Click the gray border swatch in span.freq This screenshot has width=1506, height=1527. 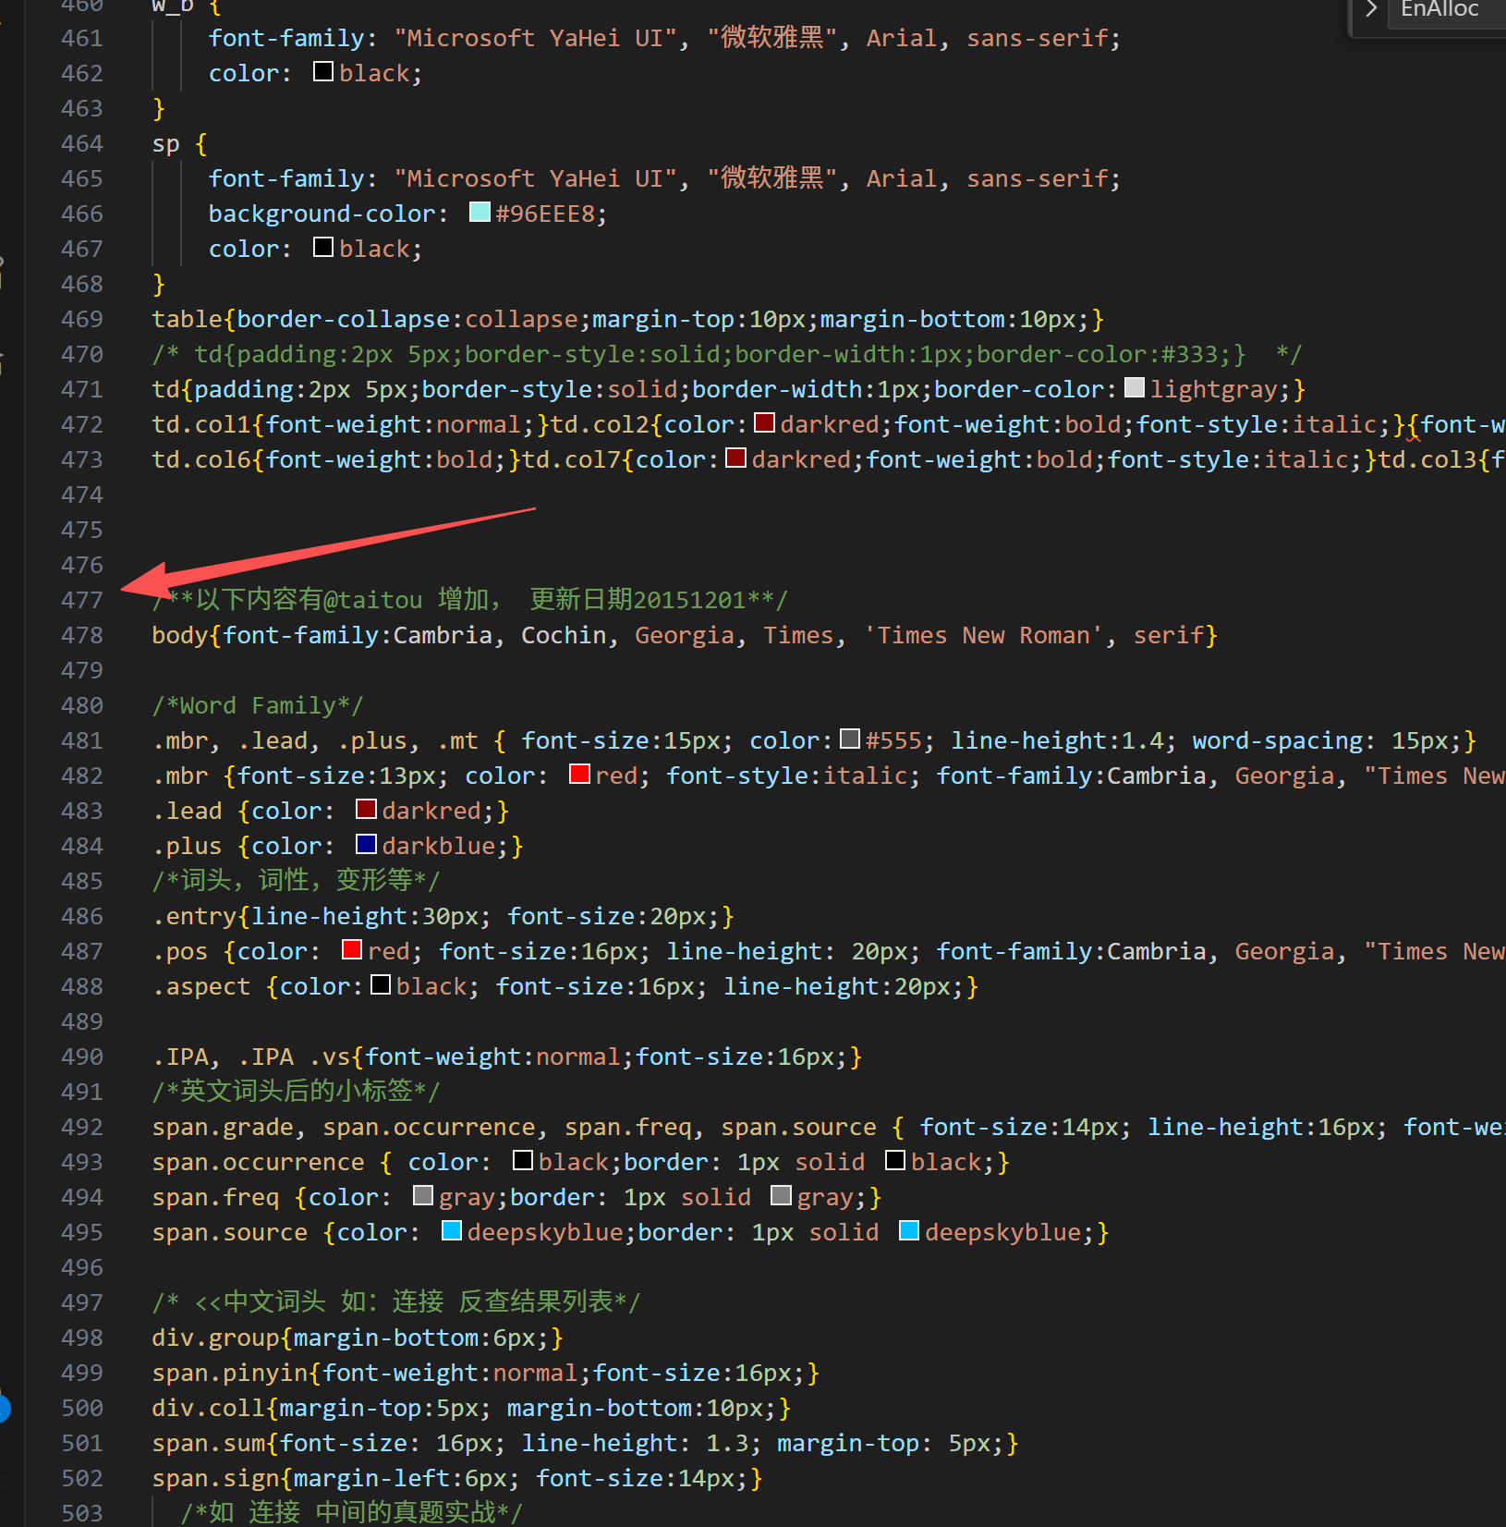pos(781,1196)
